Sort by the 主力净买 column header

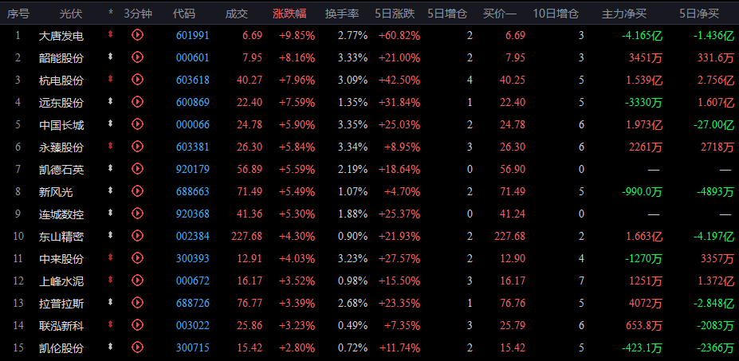[624, 14]
